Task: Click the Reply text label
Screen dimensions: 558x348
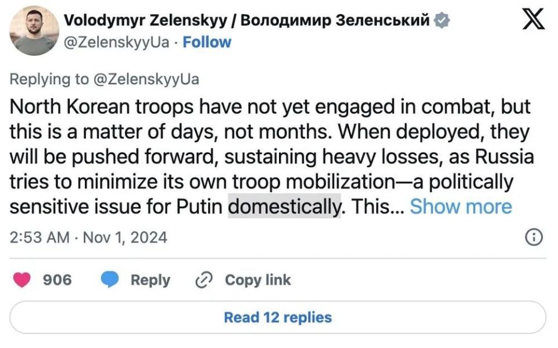Action: pyautogui.click(x=150, y=280)
